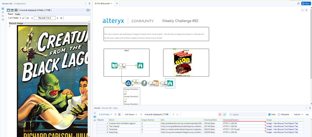
Task: Click cell viewer square icon in Results toolbar
Action: click(119, 114)
